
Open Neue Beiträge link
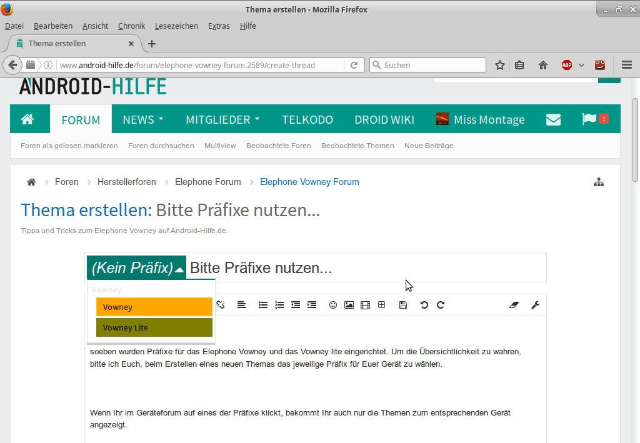click(429, 146)
